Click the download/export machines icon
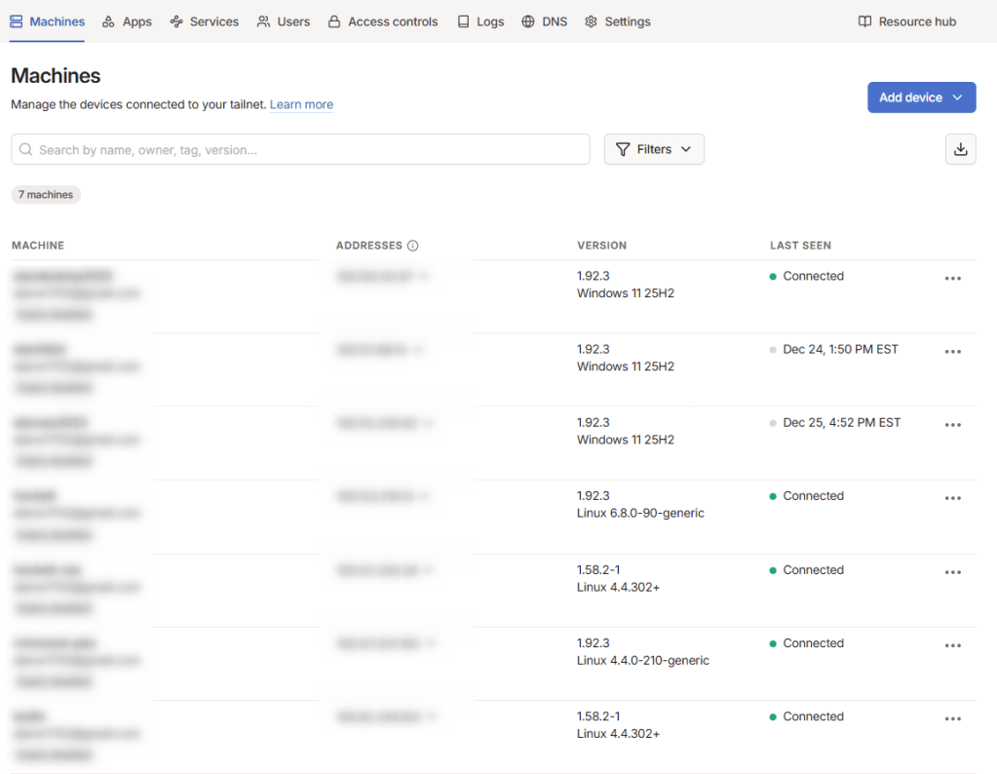Viewport: 997px width, 774px height. point(960,149)
